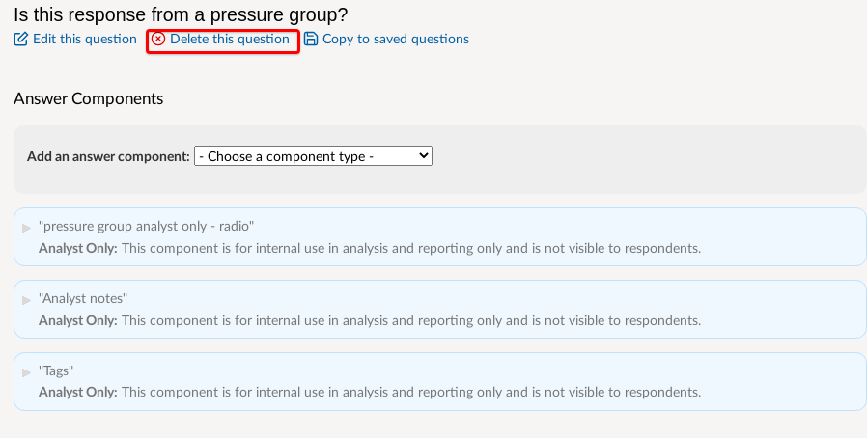Click the Analyst Only description under the radio component
The image size is (867, 438).
(x=370, y=249)
